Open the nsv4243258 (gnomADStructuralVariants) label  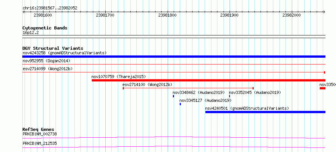click(65, 53)
